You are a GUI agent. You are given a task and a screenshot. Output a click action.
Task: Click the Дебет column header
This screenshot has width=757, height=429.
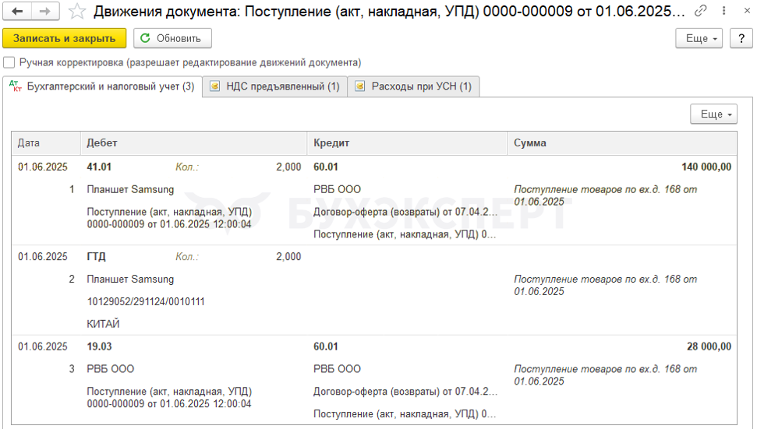(x=193, y=143)
